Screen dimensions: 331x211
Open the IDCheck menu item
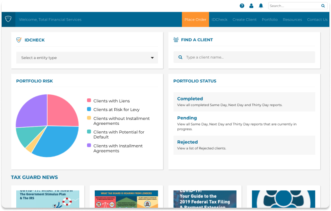[x=220, y=20]
